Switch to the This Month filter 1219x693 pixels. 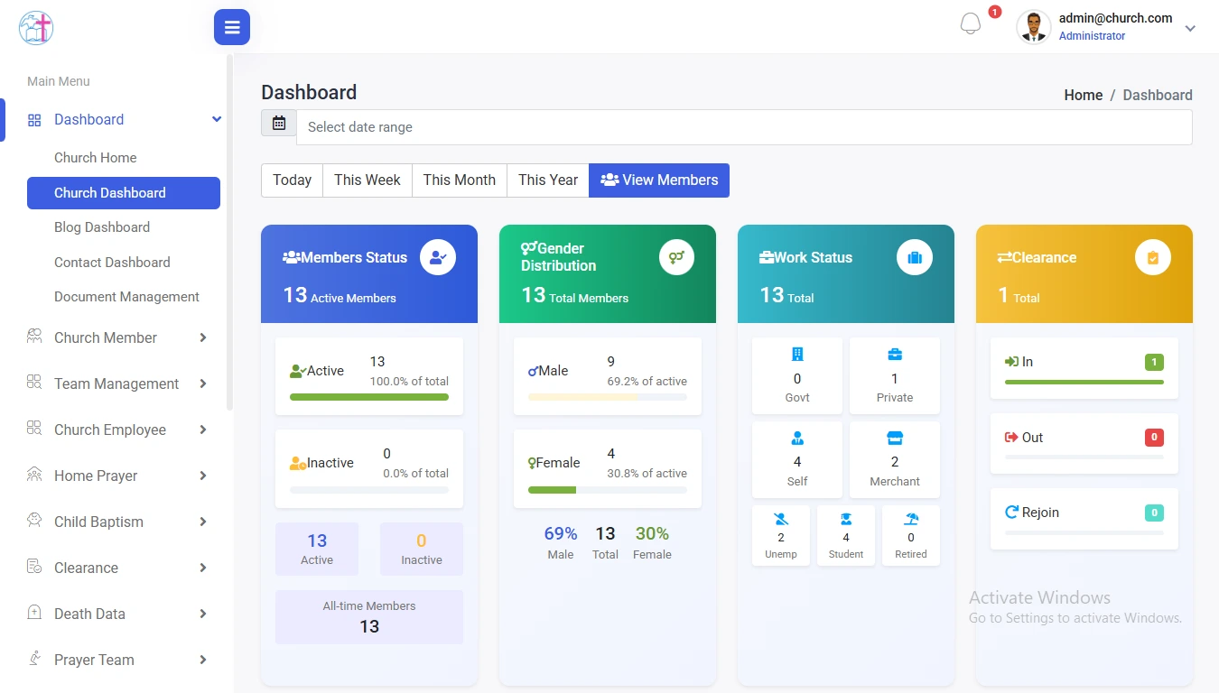point(459,180)
